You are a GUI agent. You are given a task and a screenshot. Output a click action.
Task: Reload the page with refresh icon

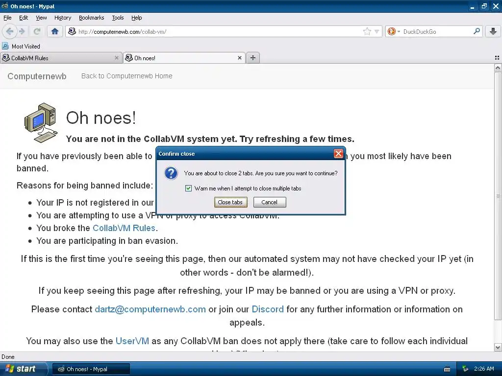click(37, 31)
